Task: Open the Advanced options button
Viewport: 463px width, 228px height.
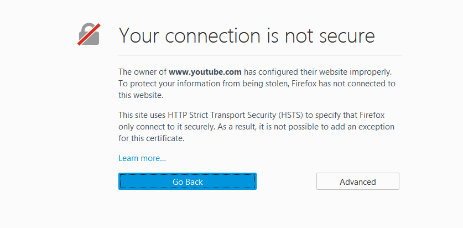Action: pos(357,182)
